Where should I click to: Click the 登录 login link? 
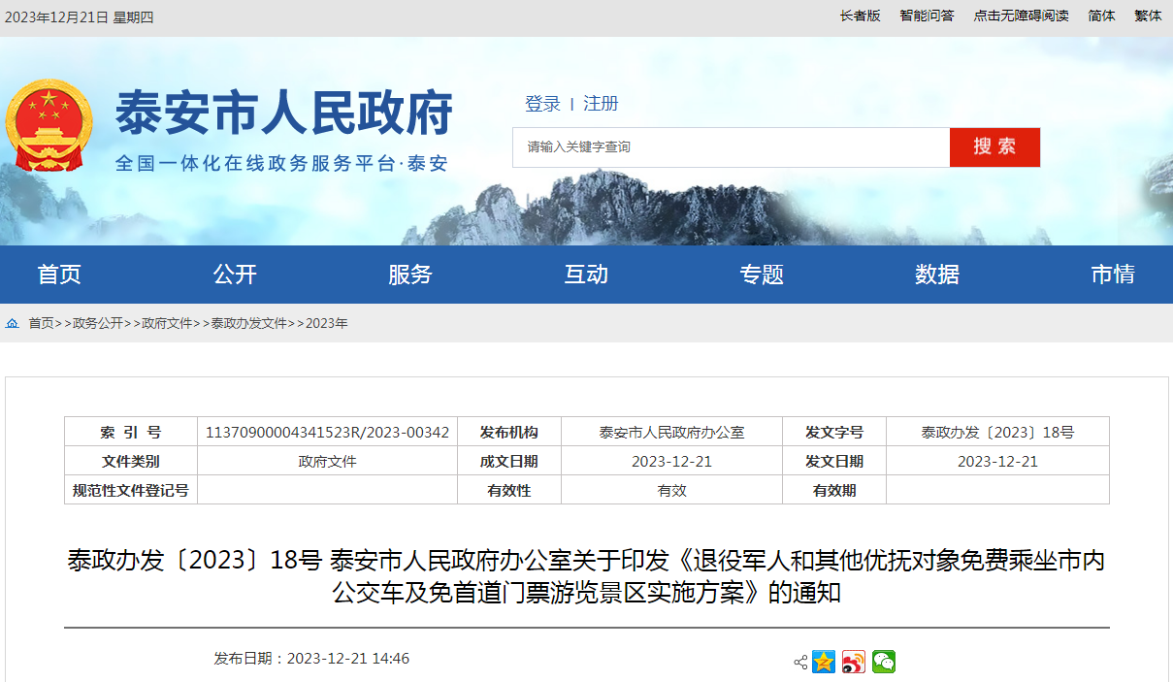(x=542, y=104)
